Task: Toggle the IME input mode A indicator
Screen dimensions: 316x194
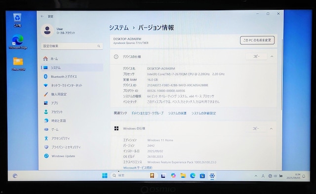Action: click(263, 176)
